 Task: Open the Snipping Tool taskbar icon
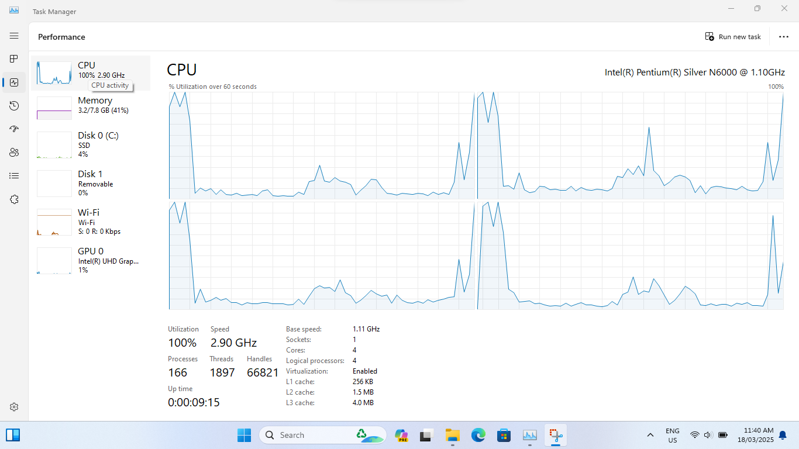555,435
